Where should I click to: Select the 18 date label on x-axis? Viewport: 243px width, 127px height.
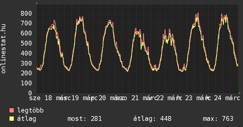coord(48,98)
